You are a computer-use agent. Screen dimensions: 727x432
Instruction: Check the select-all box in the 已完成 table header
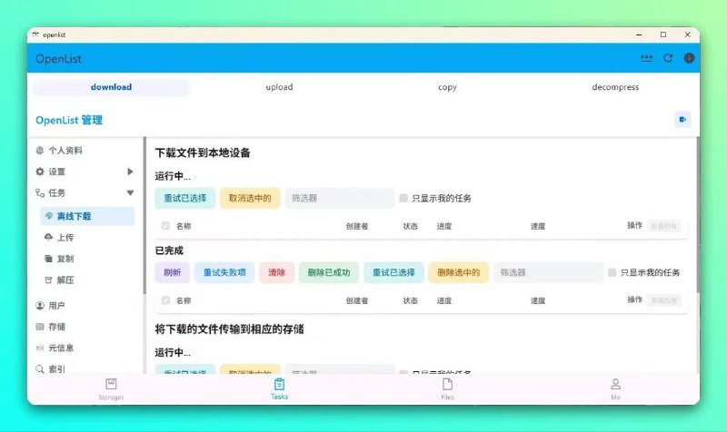pos(165,300)
